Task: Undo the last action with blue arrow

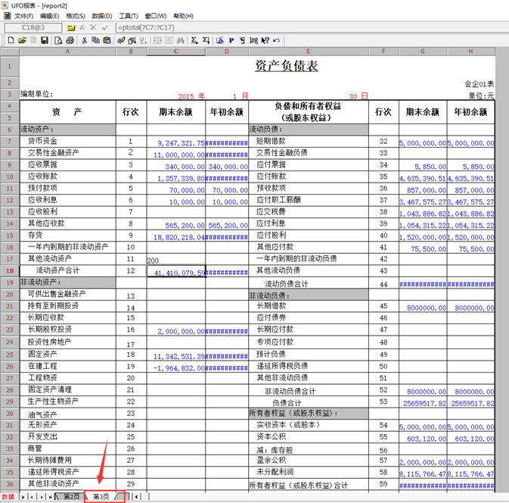Action: (x=276, y=40)
